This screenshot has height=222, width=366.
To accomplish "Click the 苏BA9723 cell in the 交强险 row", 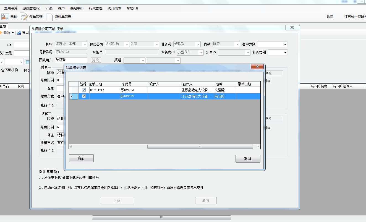I will point(134,90).
